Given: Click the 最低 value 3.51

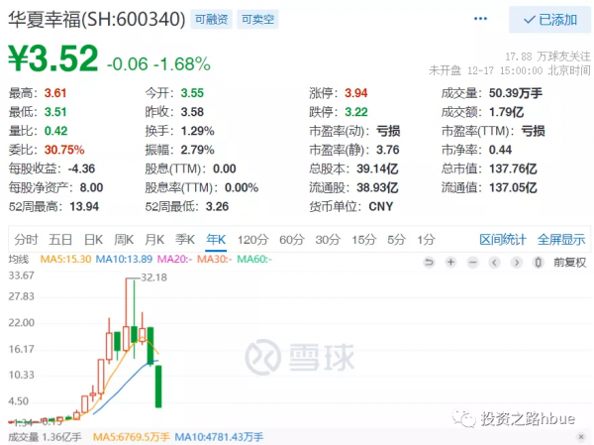Looking at the screenshot, I should pos(55,112).
